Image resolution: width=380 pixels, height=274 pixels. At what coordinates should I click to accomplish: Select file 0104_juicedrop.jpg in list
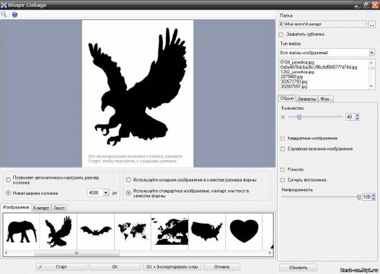pyautogui.click(x=297, y=62)
